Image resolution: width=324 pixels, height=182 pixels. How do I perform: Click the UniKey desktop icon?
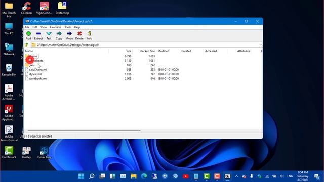pyautogui.click(x=26, y=153)
